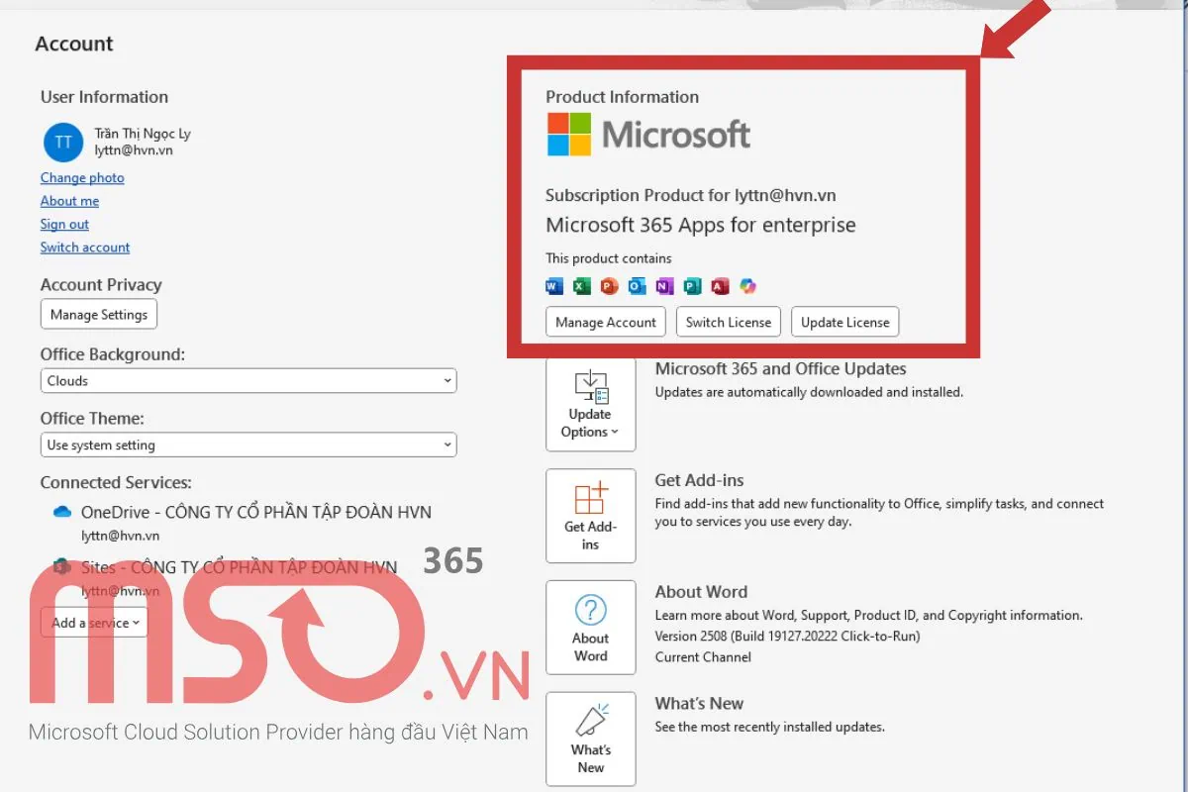
Task: Click the Word icon in product contents
Action: click(x=554, y=286)
